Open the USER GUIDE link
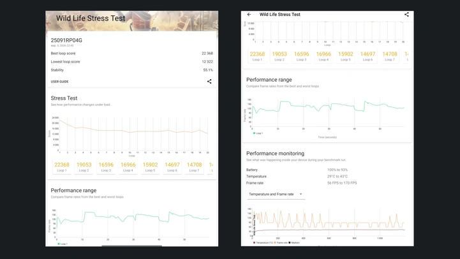This screenshot has height=259, width=460. 60,82
